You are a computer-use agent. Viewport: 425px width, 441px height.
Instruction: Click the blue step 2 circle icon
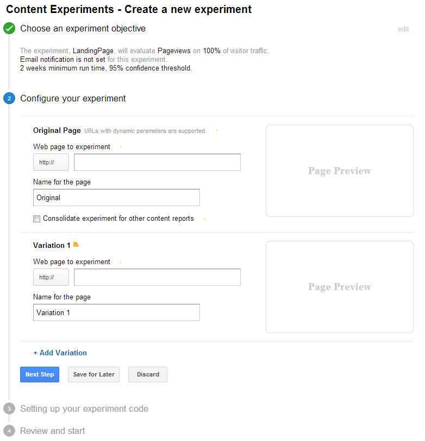pyautogui.click(x=9, y=99)
